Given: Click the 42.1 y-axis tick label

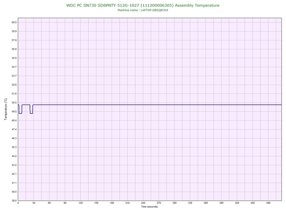Looking at the screenshot, I should point(14,174).
